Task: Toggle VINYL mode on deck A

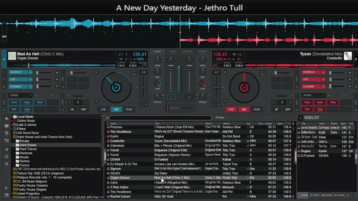Action: pyautogui.click(x=134, y=71)
